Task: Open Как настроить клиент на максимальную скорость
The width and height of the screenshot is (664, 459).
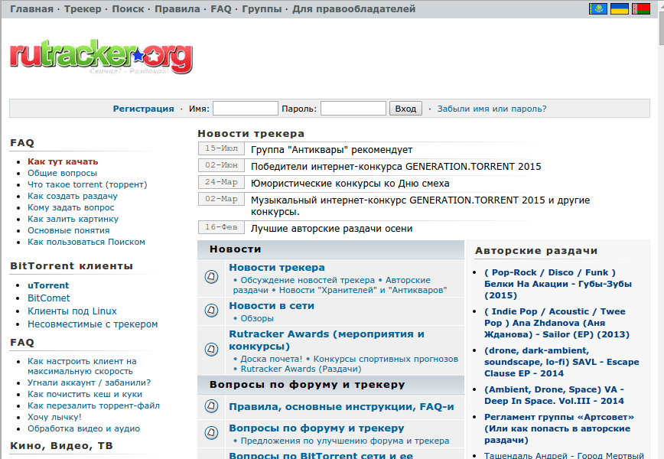Action: pos(82,366)
